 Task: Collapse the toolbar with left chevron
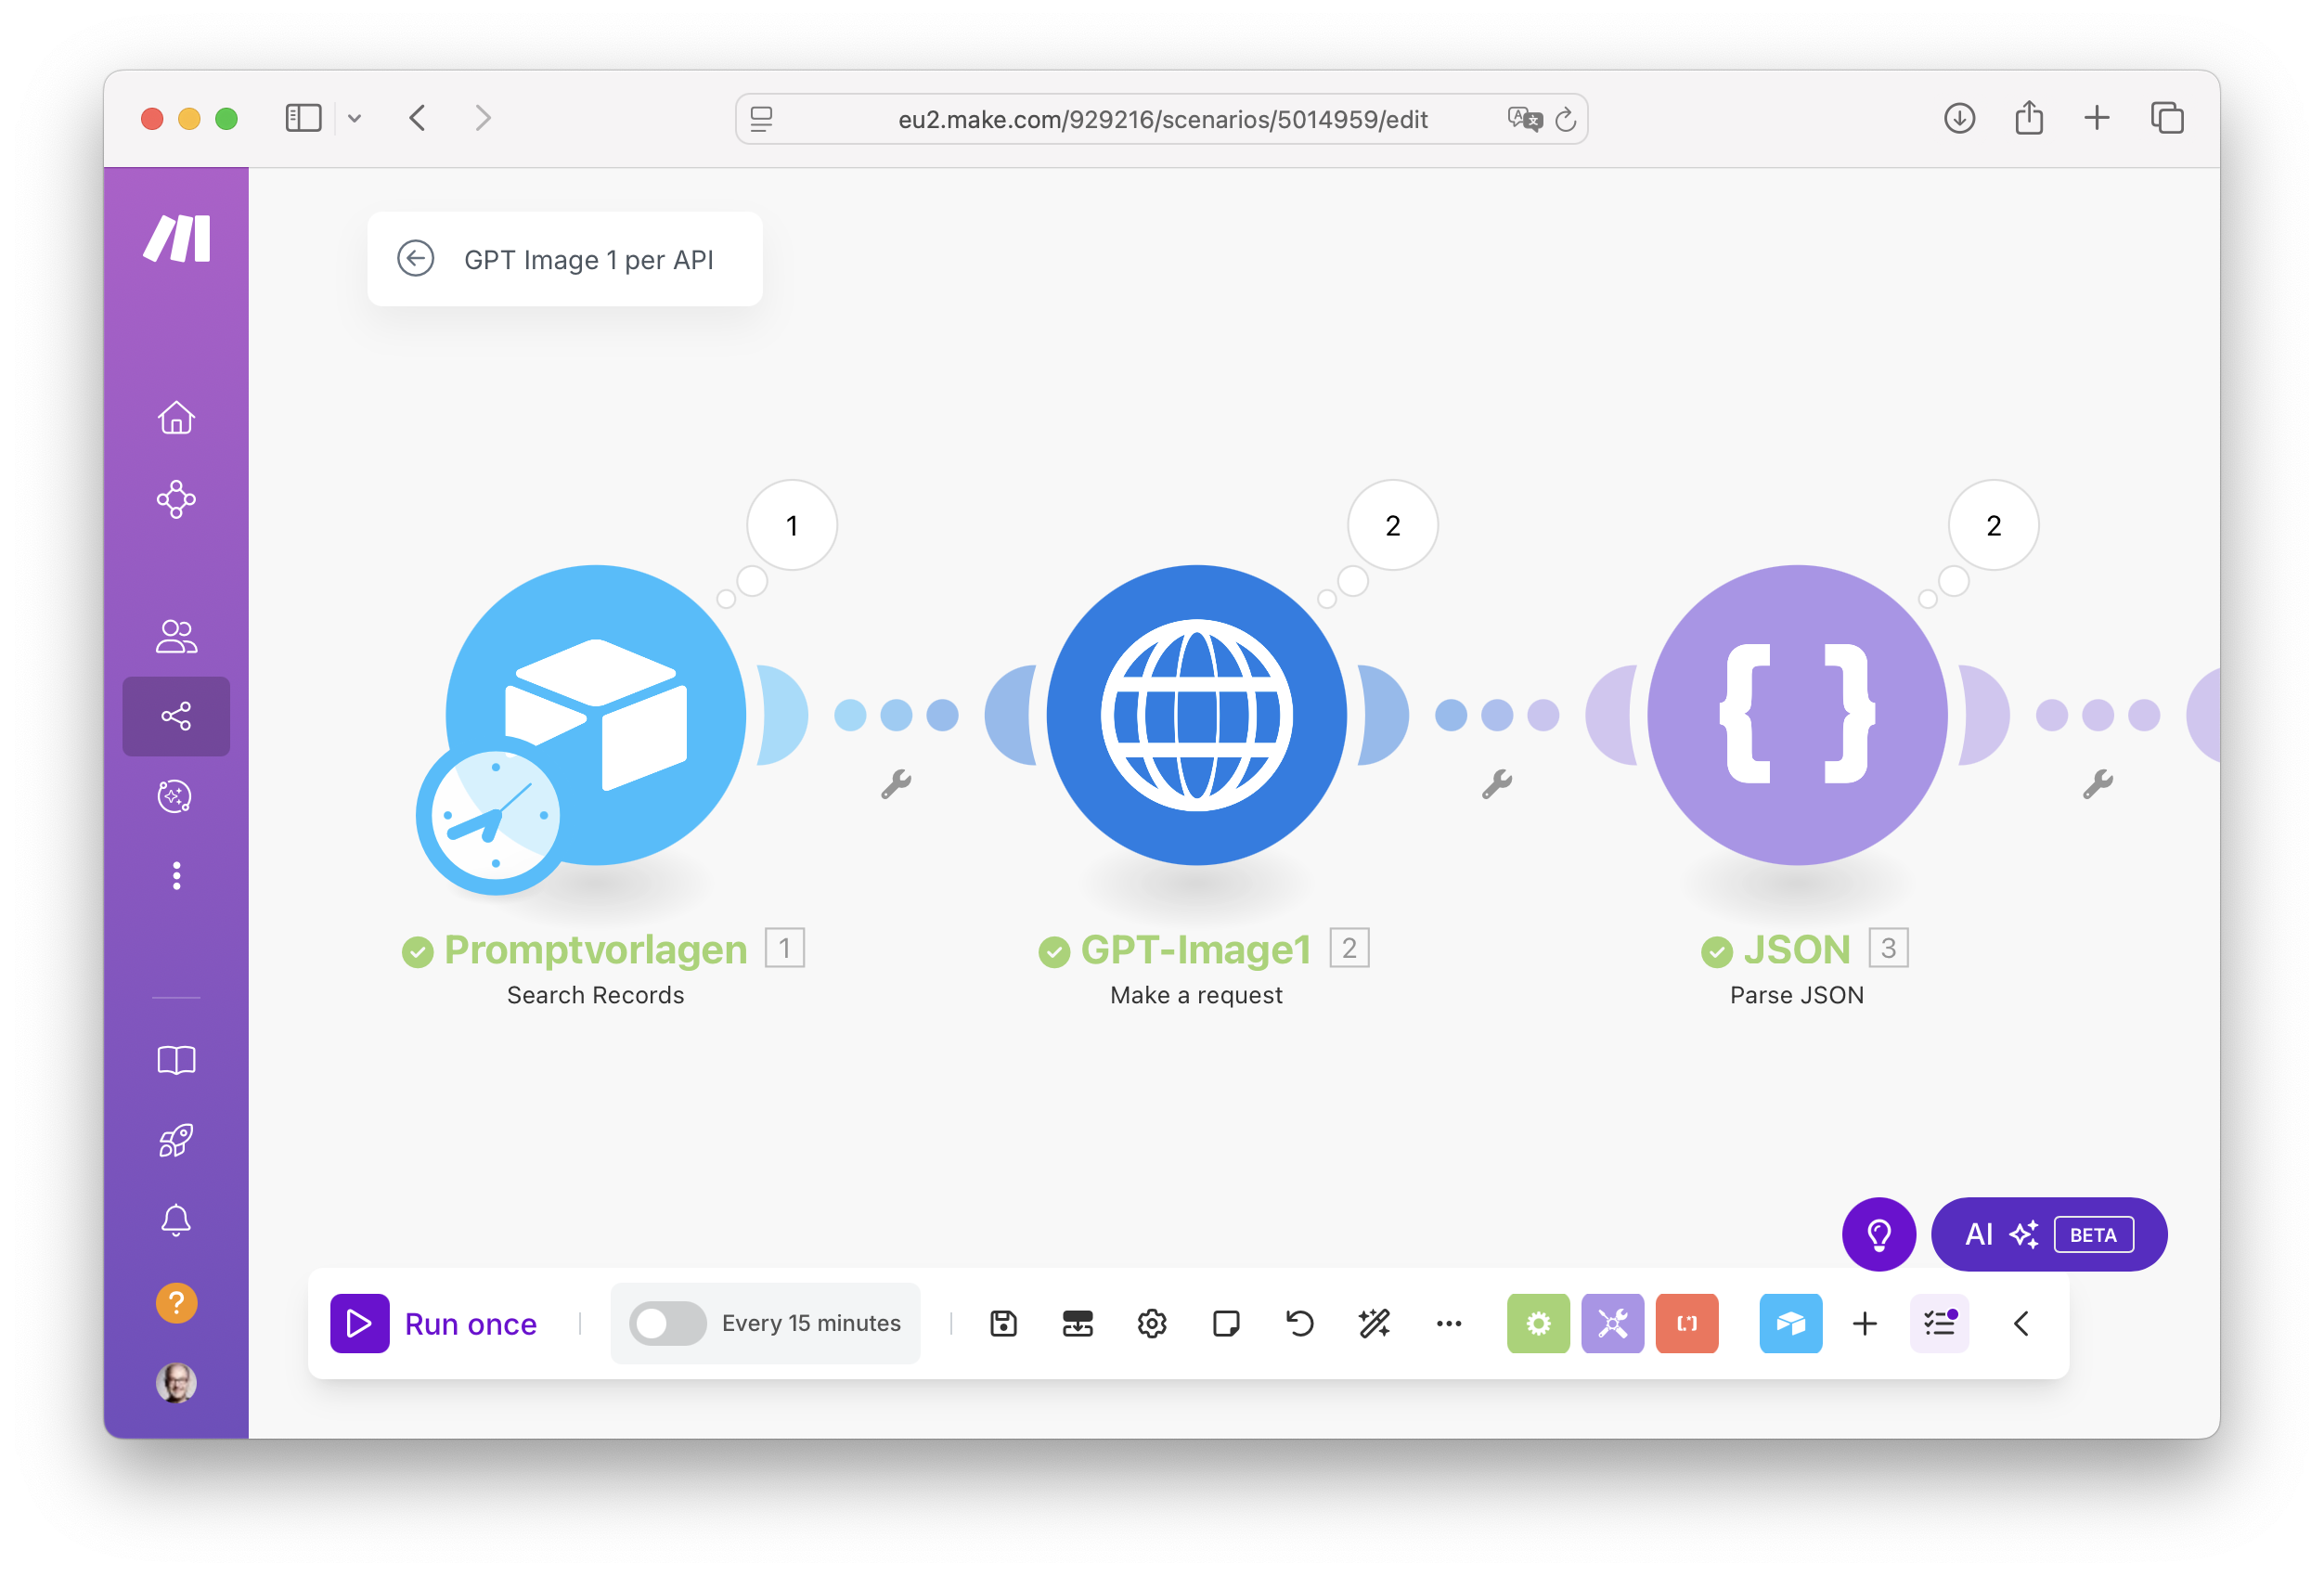point(2021,1324)
